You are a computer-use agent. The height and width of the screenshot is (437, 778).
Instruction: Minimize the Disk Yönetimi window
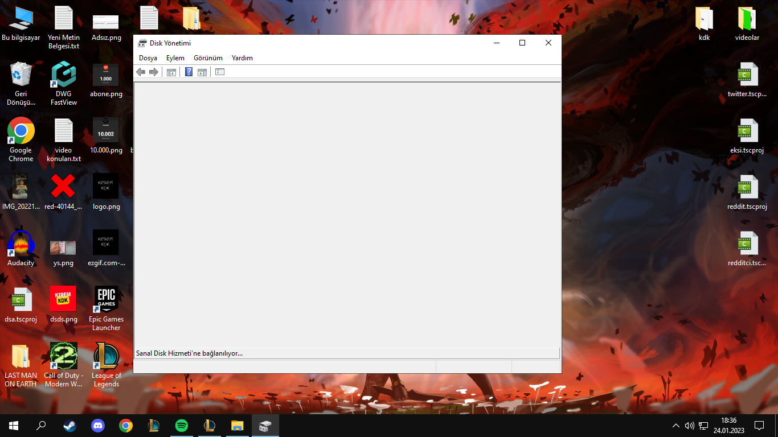tap(496, 43)
